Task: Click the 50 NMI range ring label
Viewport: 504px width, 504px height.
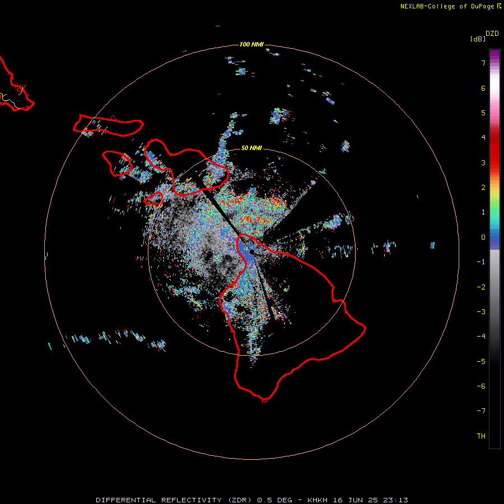Action: (251, 148)
